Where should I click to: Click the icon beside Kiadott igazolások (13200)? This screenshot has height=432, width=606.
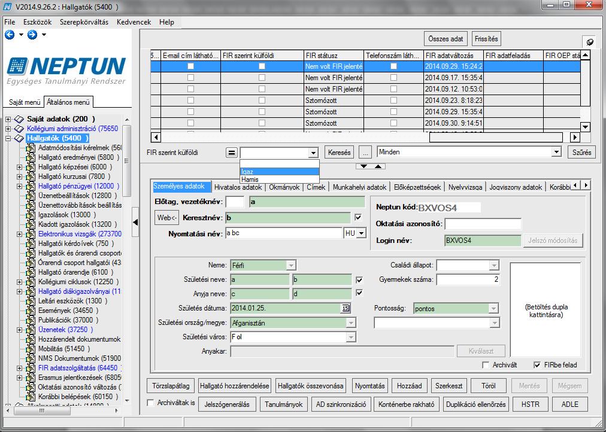point(31,224)
